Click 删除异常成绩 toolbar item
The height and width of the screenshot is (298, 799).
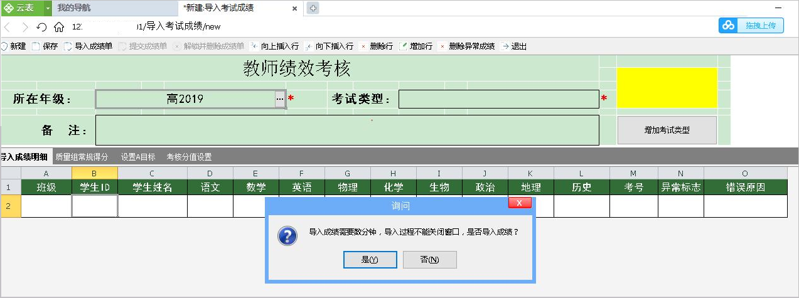467,46
